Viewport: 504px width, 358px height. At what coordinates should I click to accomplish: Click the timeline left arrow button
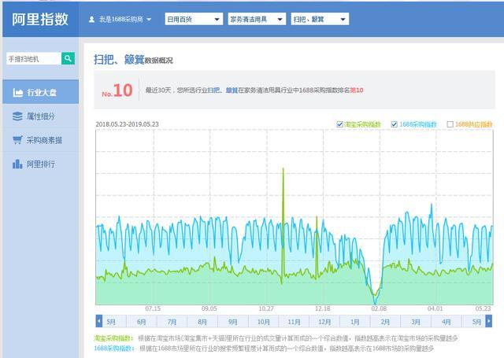click(99, 321)
